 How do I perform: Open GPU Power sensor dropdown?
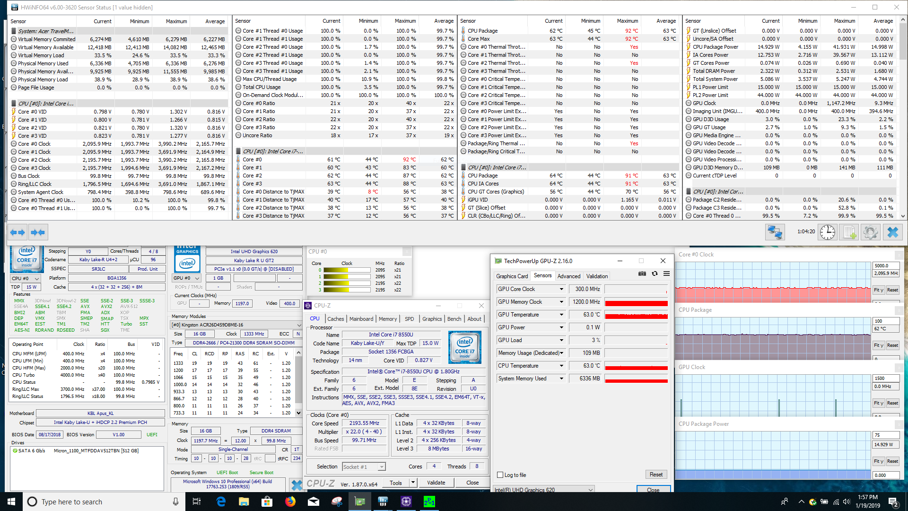[561, 327]
